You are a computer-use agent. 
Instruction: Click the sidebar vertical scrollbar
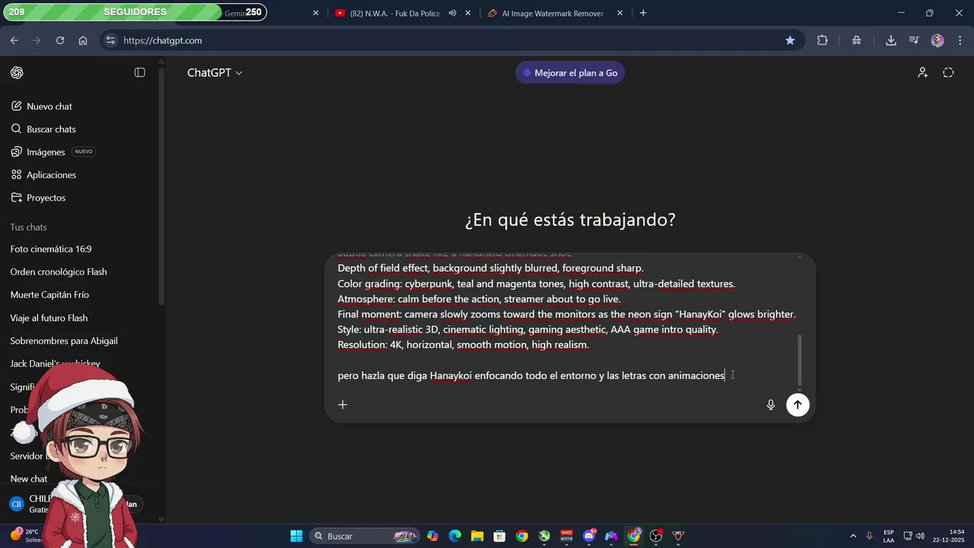tap(161, 186)
